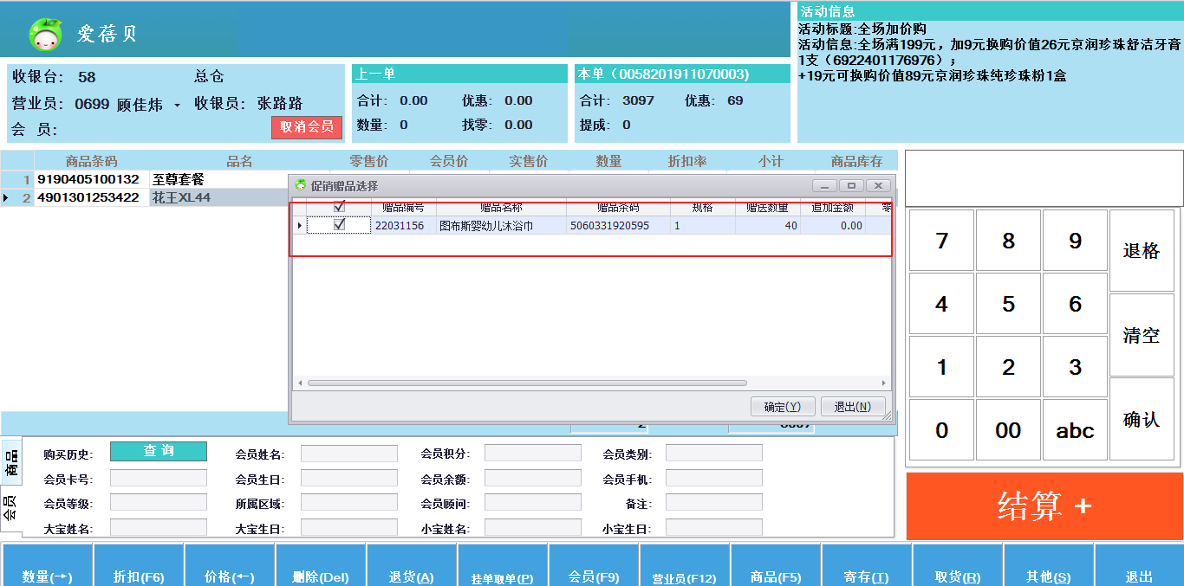Close the 促销赠品选择 dialog
The height and width of the screenshot is (586, 1184).
[x=878, y=185]
